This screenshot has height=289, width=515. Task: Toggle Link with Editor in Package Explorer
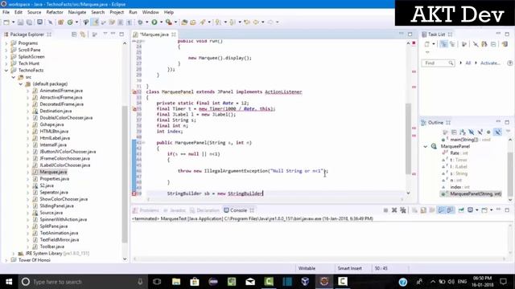[82, 34]
